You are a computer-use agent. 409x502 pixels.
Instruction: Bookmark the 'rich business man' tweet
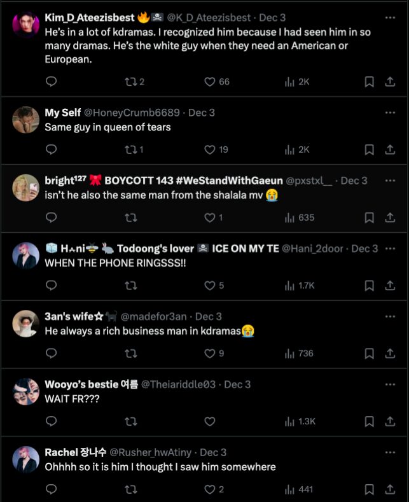click(x=369, y=353)
